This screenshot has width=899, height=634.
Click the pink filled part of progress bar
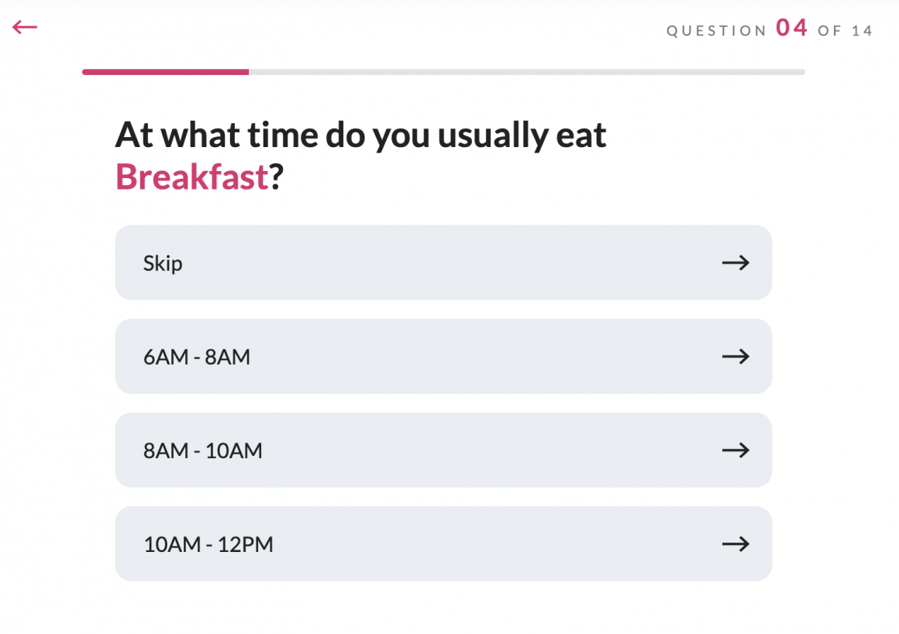[165, 72]
